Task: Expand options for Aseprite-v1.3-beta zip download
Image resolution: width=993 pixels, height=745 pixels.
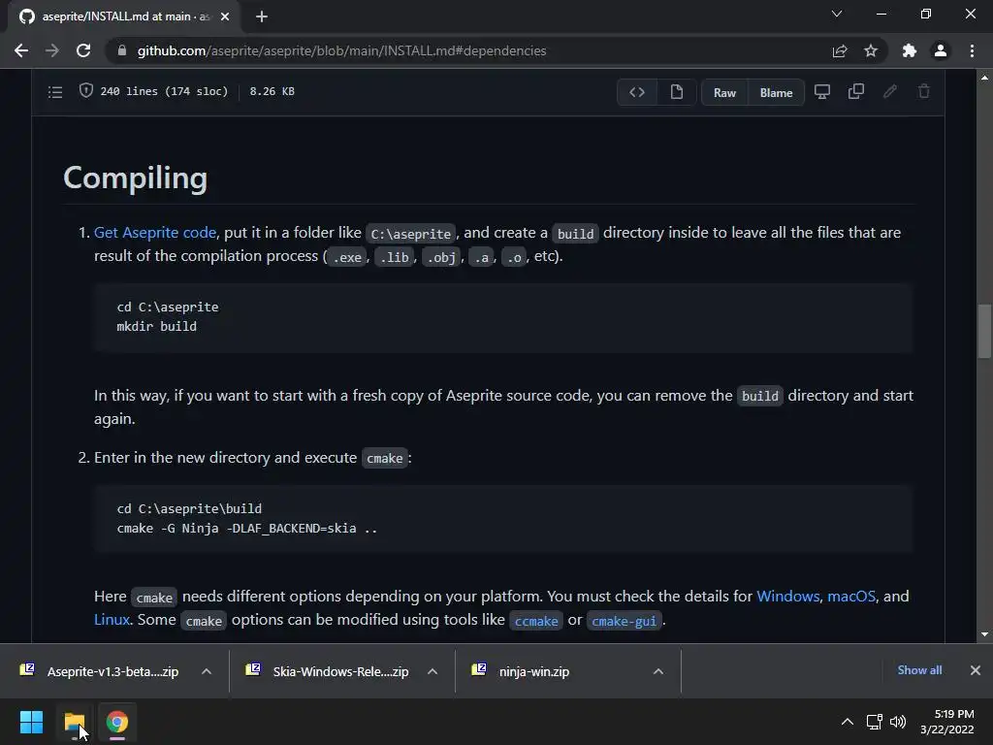Action: click(207, 671)
